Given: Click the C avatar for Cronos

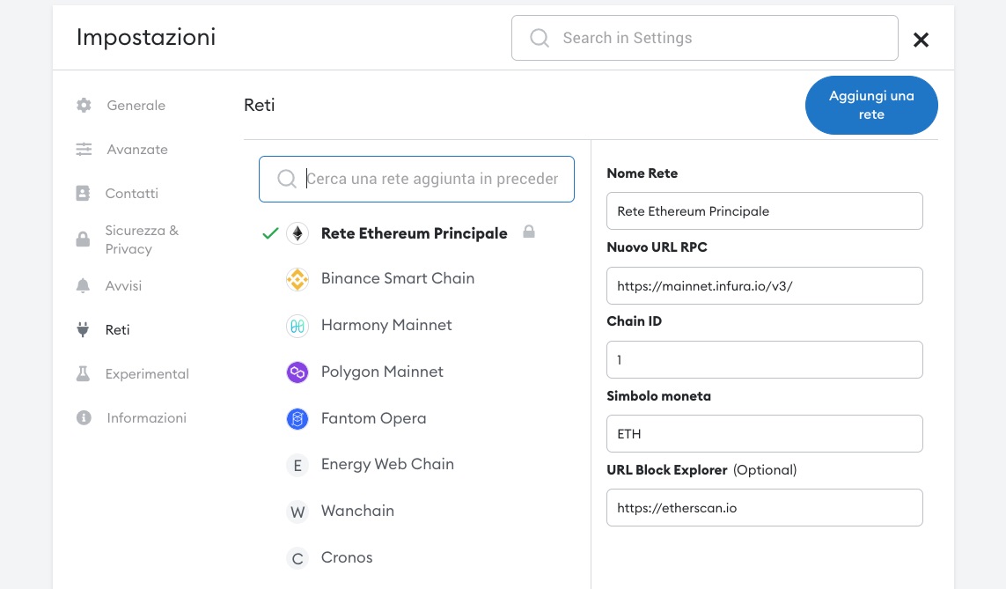Looking at the screenshot, I should tap(297, 559).
